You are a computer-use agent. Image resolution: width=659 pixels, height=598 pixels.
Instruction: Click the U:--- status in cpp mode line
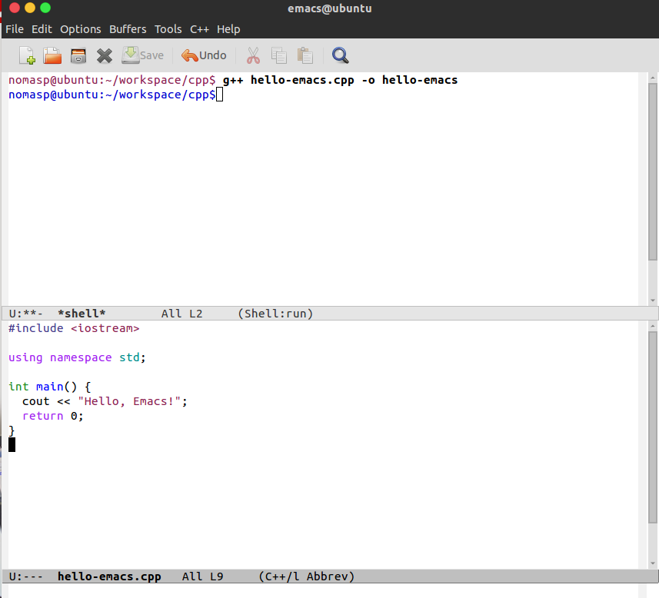pos(25,576)
